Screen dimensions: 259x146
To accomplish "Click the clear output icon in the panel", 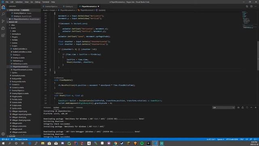I will pos(238,107).
